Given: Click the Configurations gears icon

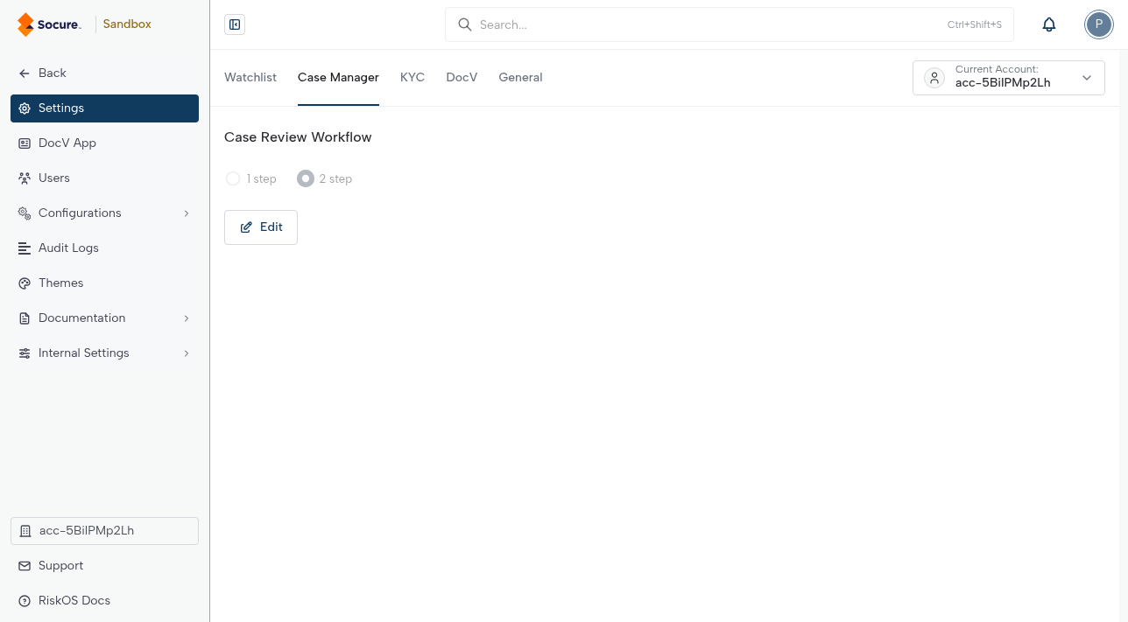Looking at the screenshot, I should click(25, 213).
